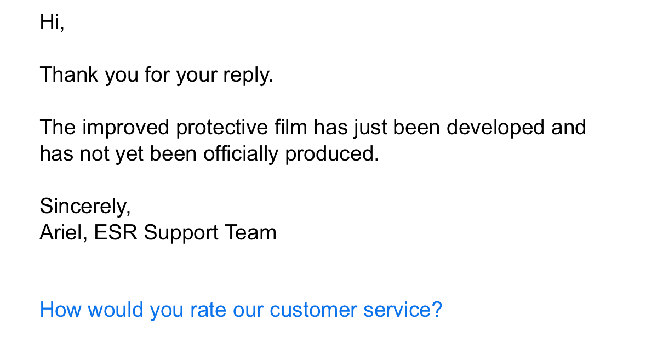Image resolution: width=646 pixels, height=337 pixels.
Task: Open the 'How would you rate our customer service?' link
Action: point(241,310)
